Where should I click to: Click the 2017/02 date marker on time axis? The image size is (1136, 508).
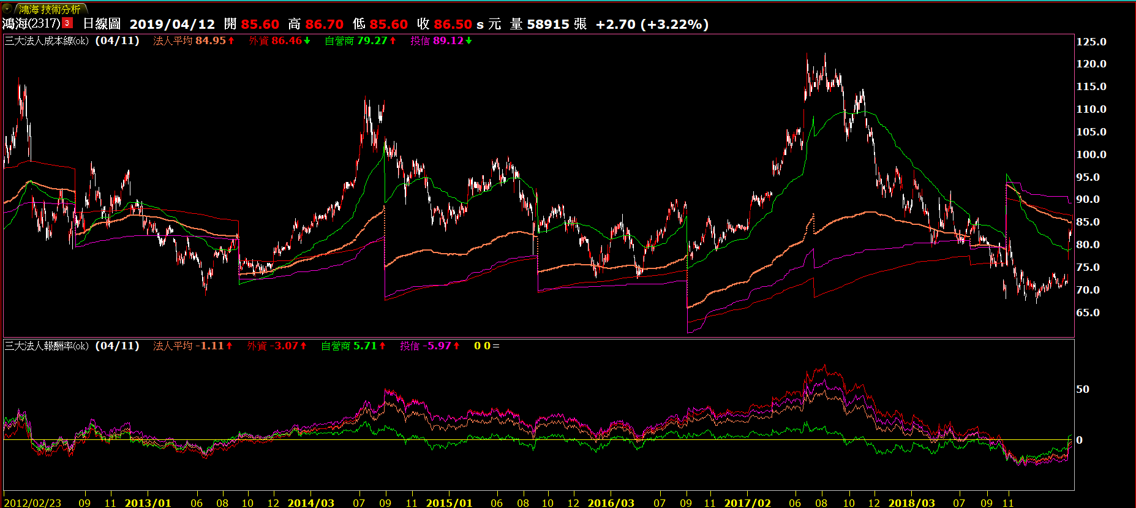point(747,502)
